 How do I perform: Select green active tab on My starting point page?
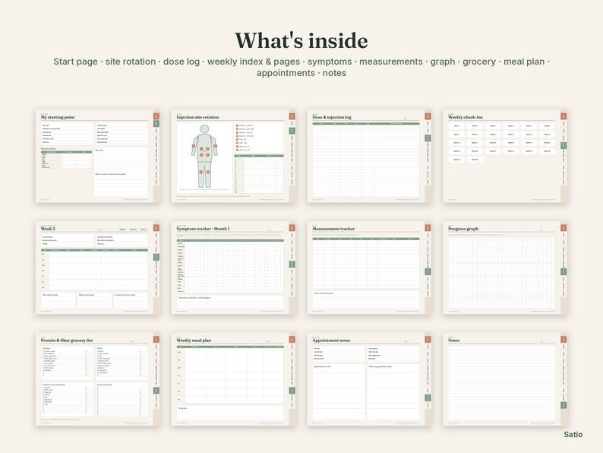[x=156, y=124]
